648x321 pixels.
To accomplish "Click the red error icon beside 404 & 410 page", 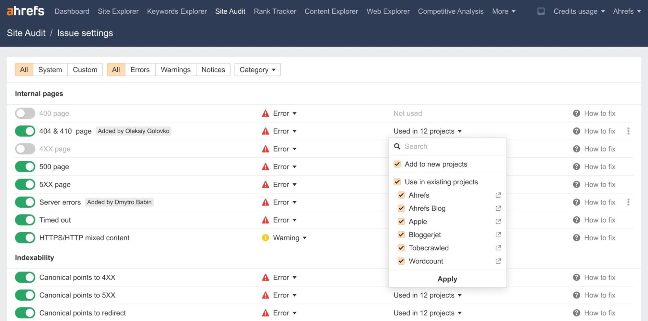I will tap(265, 131).
